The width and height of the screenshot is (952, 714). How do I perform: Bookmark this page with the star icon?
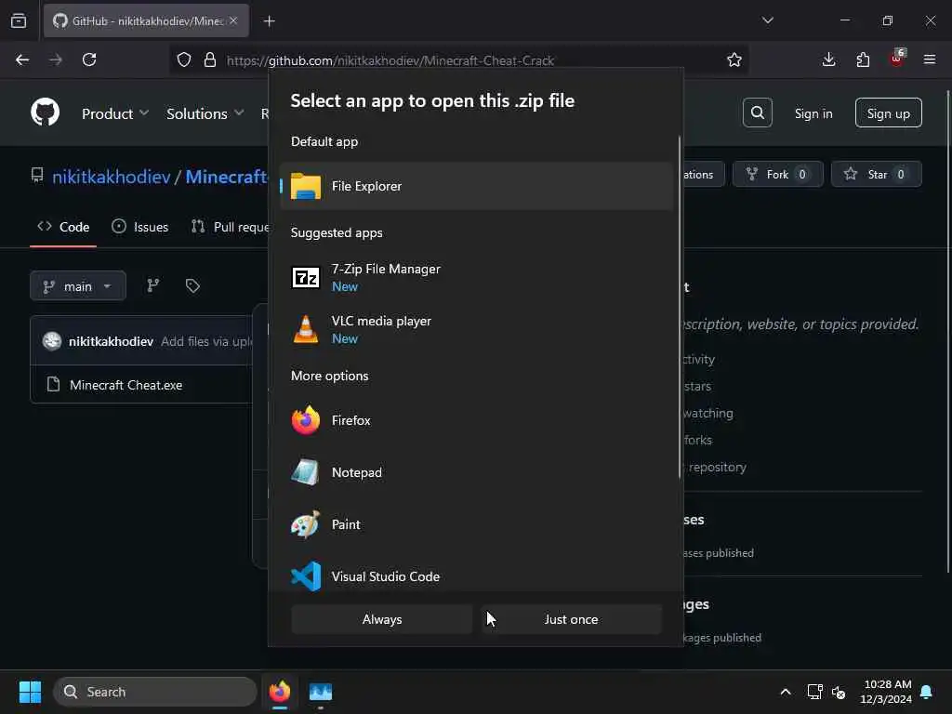click(734, 59)
